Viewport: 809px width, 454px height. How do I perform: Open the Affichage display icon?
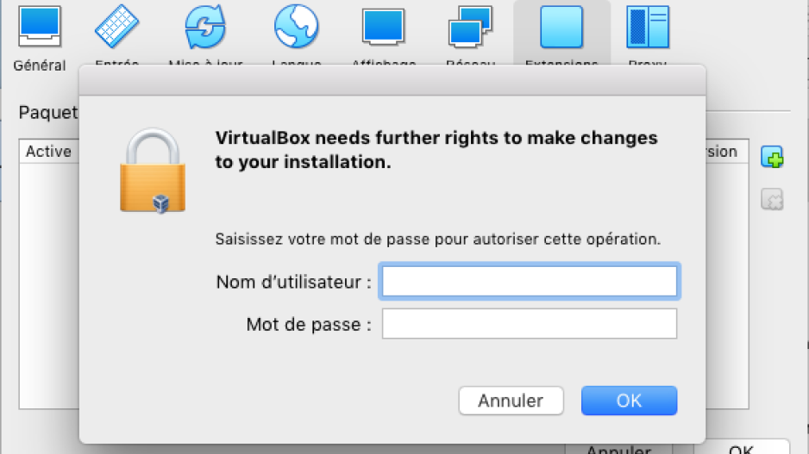point(383,27)
